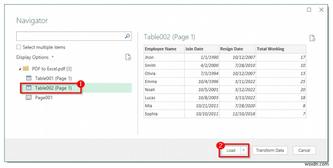Screen dimensions: 333x168
Task: Click the 1/1/1990 join date cell
Action: click(x=201, y=57)
